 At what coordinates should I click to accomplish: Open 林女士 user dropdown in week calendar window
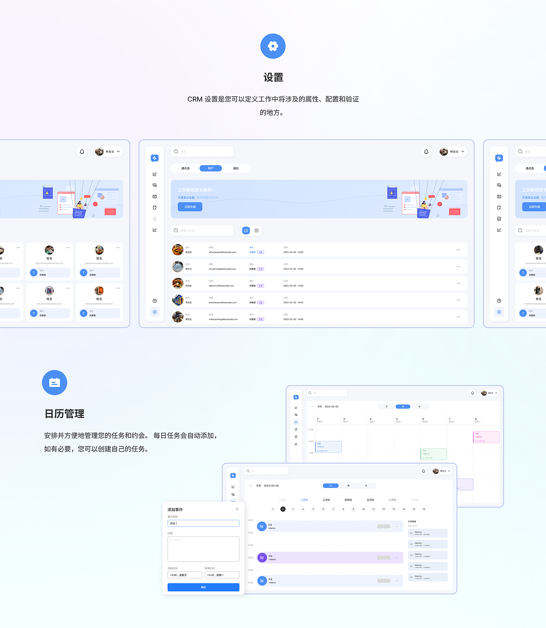click(489, 393)
